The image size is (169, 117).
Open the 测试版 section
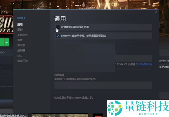click(21, 45)
